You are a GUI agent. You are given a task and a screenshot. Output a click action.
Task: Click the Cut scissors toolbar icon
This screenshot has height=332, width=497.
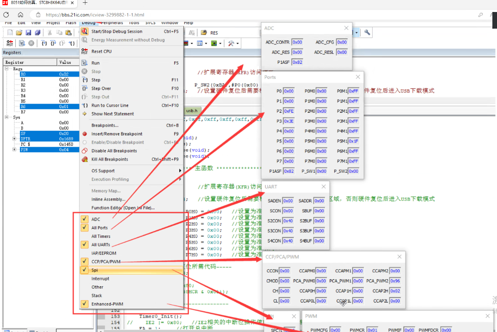click(x=50, y=33)
